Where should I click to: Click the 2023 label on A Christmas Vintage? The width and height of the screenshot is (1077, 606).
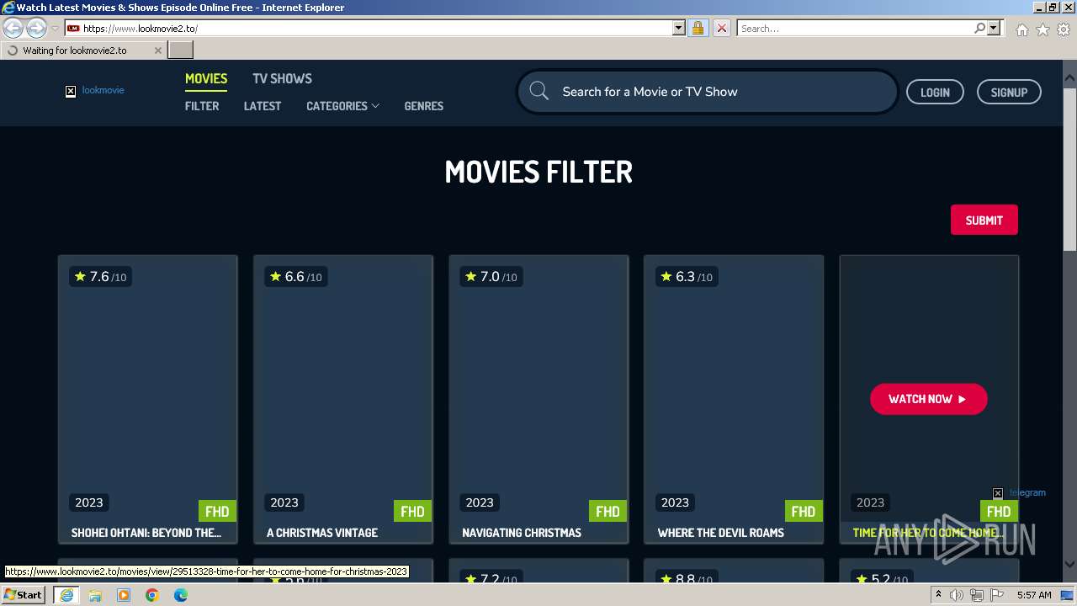click(x=284, y=502)
